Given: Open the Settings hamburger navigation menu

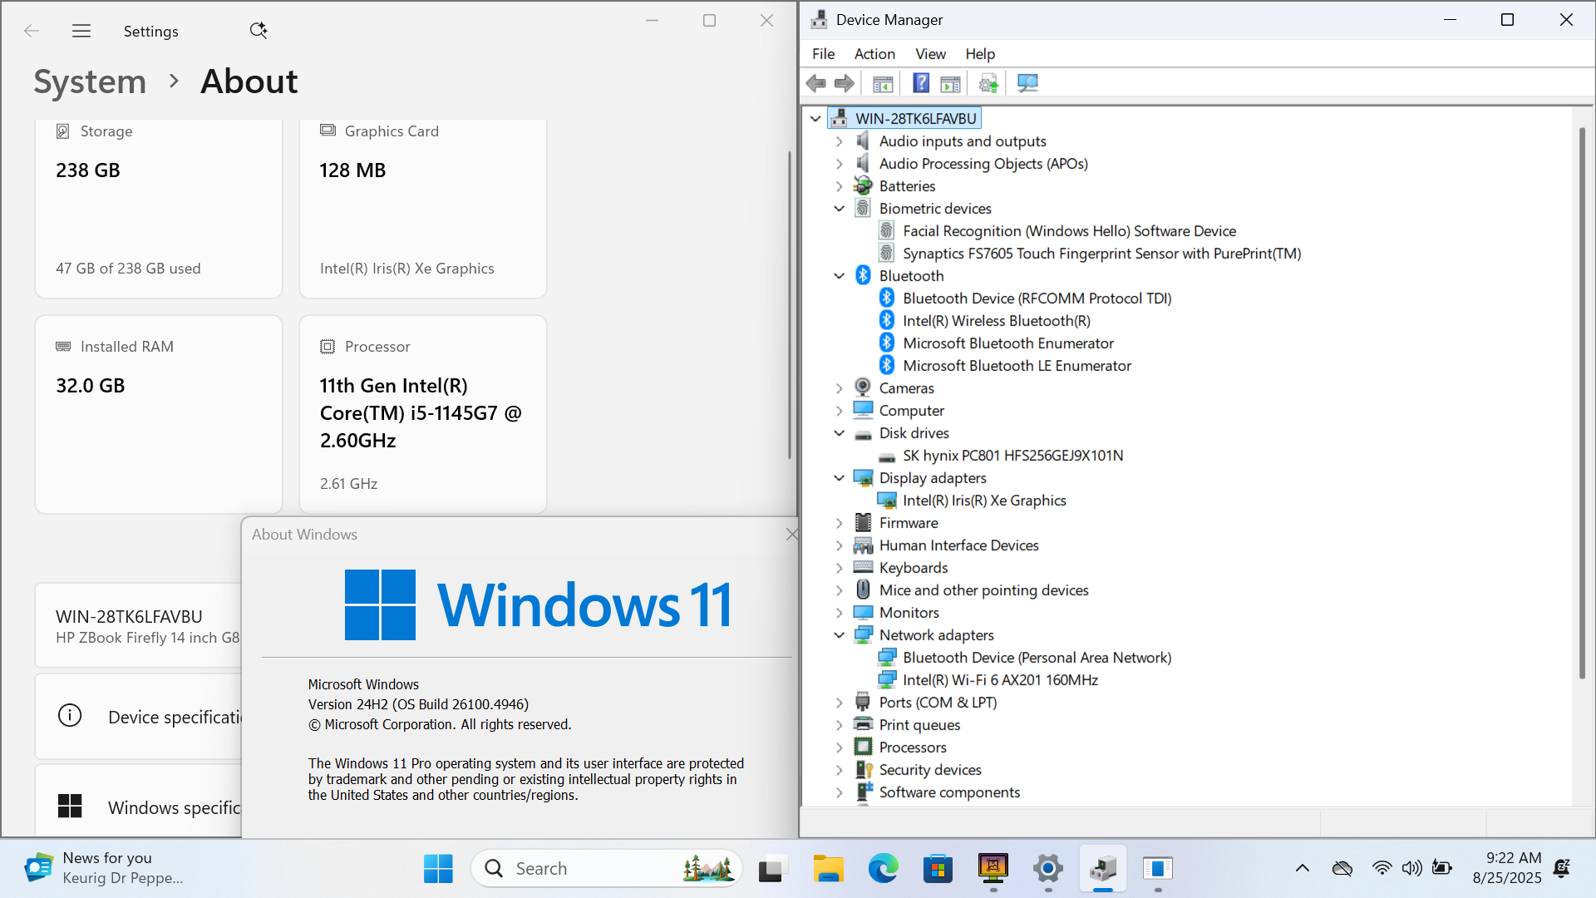Looking at the screenshot, I should coord(81,31).
